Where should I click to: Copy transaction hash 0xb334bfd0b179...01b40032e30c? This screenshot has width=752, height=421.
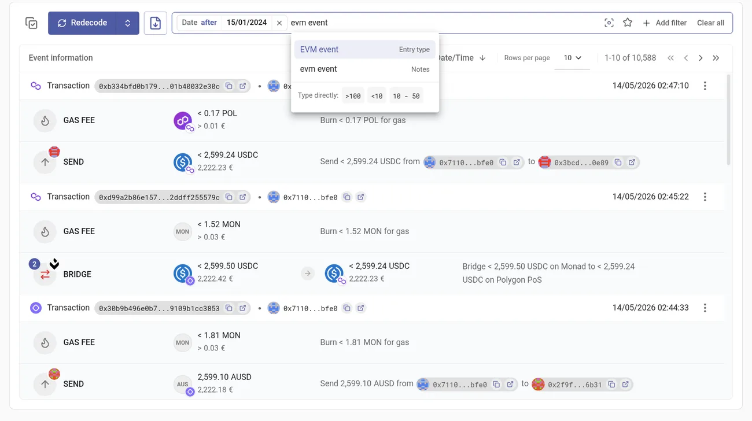pyautogui.click(x=229, y=86)
